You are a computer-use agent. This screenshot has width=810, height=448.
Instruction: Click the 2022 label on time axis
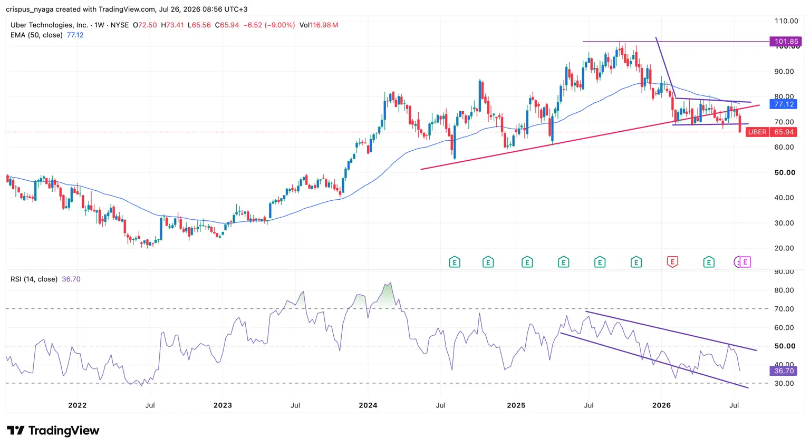pos(77,405)
